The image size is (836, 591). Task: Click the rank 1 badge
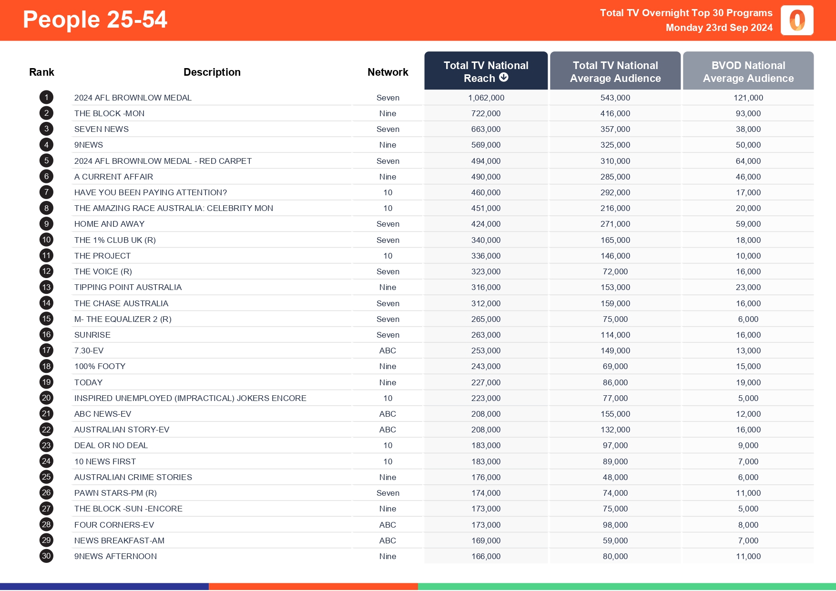tap(46, 97)
